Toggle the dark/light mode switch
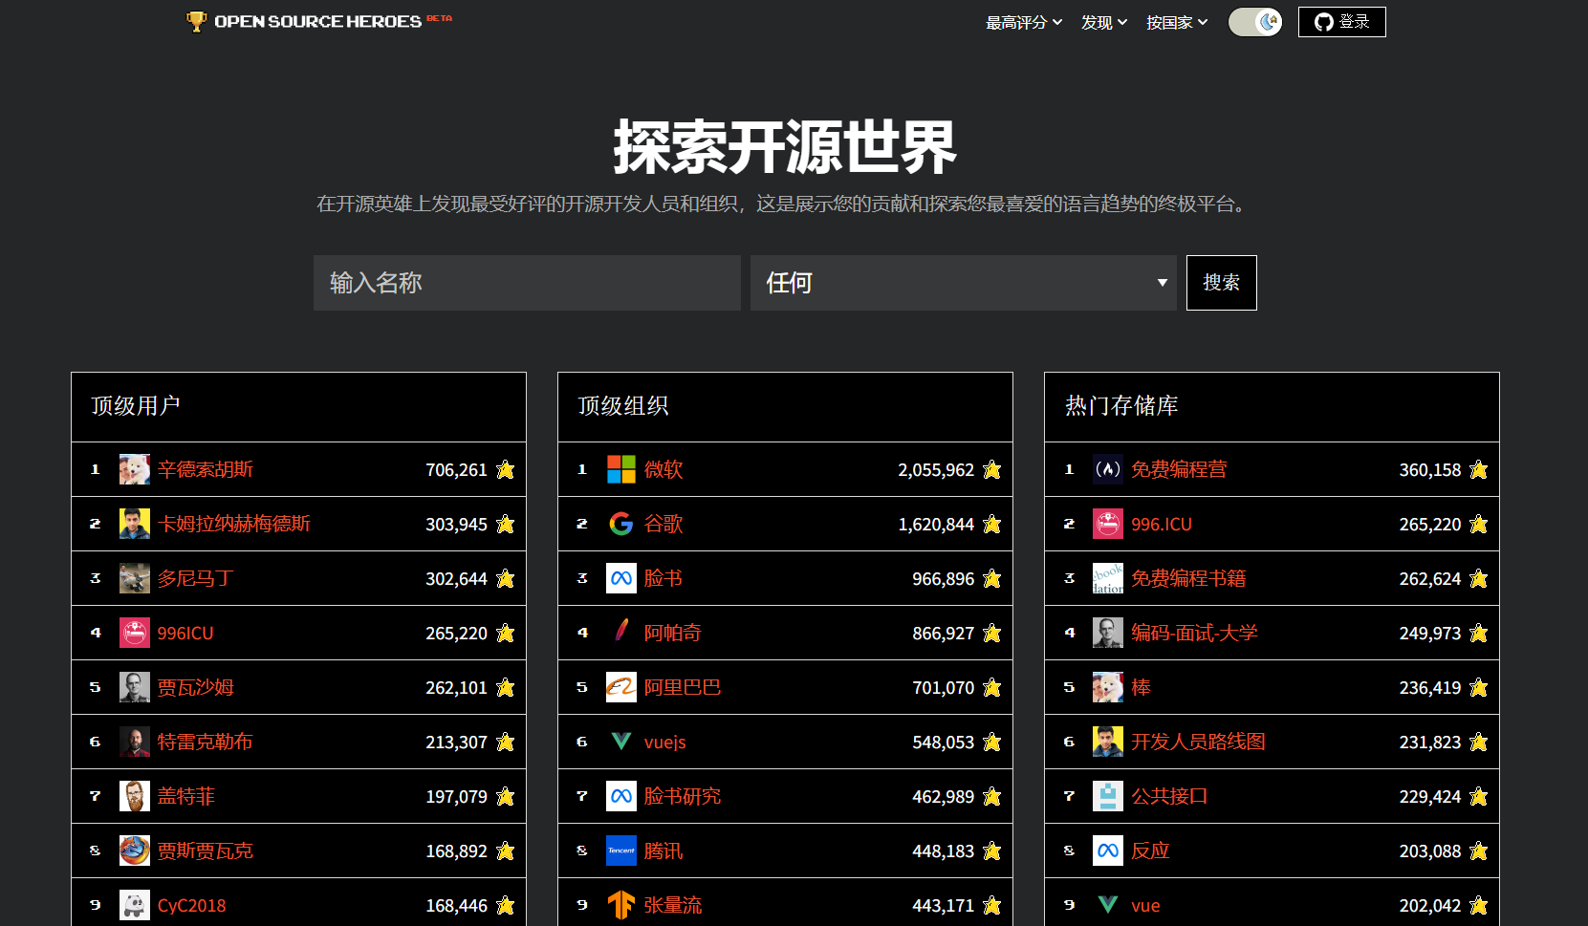Screen dimensions: 1588x926 click(x=1255, y=22)
